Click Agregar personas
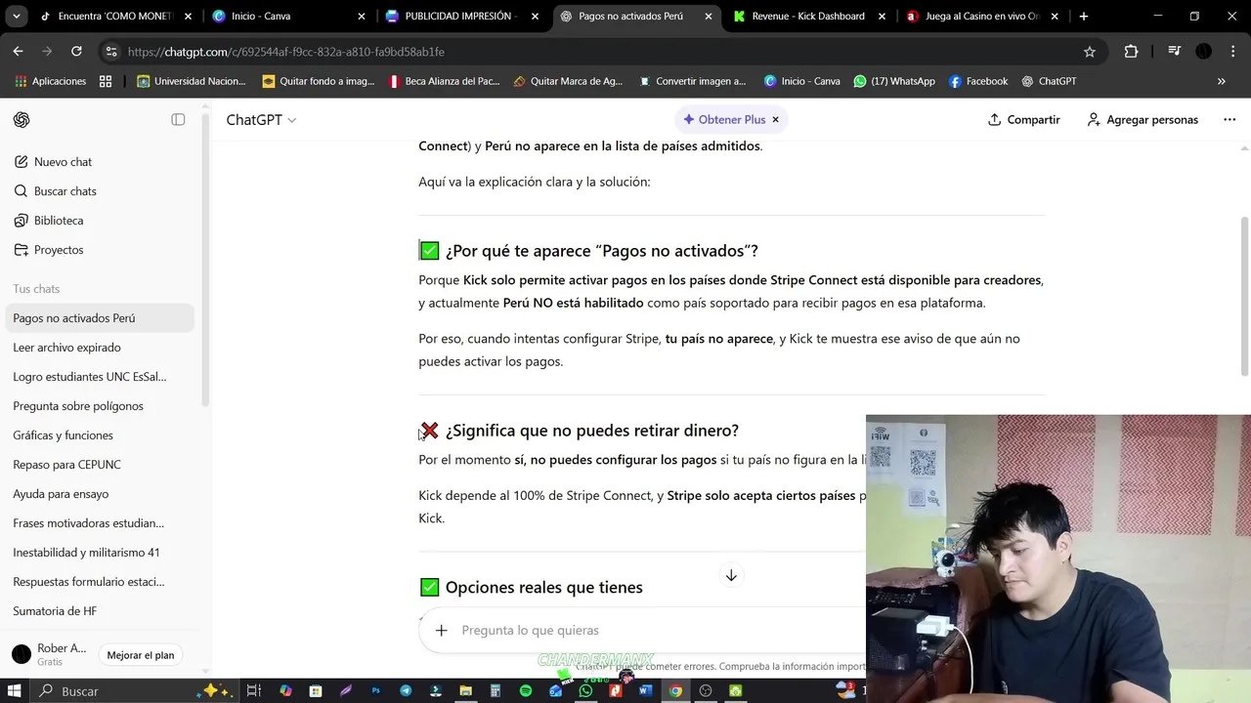1251x703 pixels. pos(1143,119)
